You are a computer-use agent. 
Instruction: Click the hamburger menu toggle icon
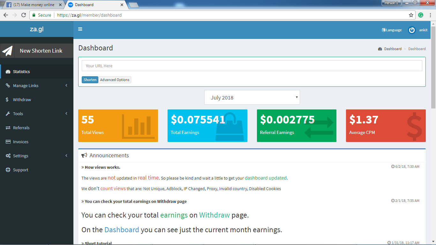(x=80, y=29)
